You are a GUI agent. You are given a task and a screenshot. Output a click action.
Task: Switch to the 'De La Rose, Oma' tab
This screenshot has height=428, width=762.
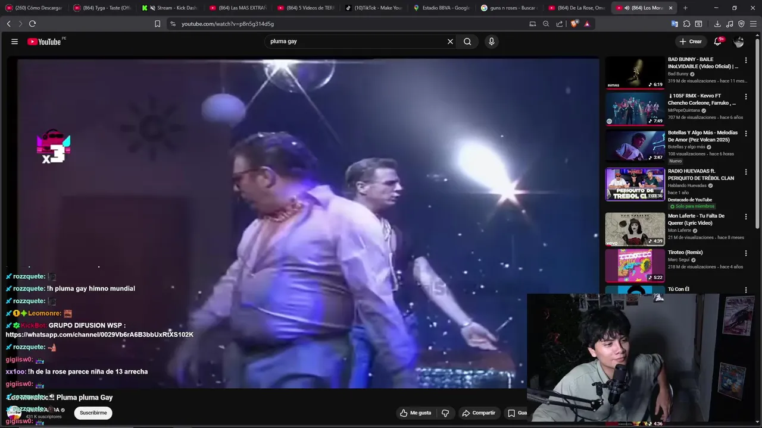(577, 8)
